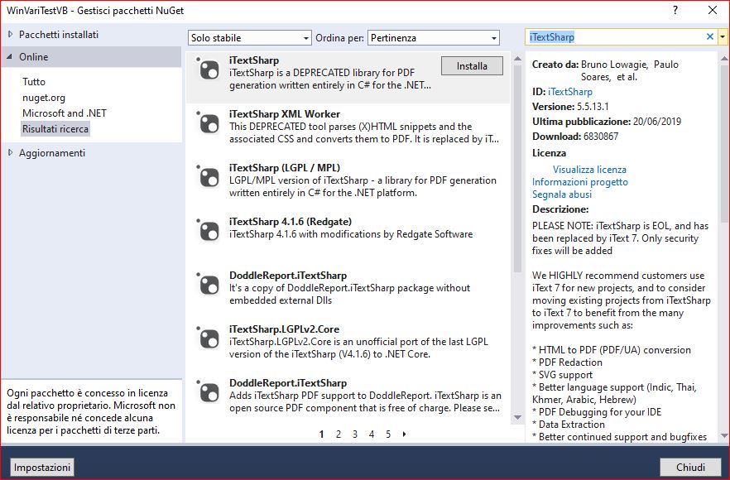The width and height of the screenshot is (730, 480).
Task: Select the 'iTextSharp XML Worker' package title
Action: click(285, 114)
